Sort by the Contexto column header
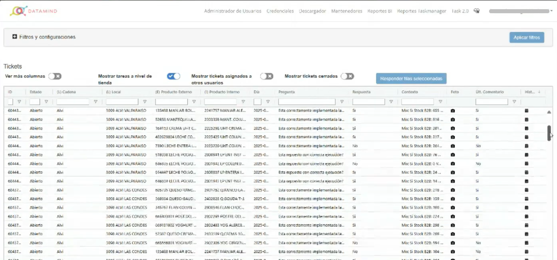The width and height of the screenshot is (557, 260). pos(410,92)
